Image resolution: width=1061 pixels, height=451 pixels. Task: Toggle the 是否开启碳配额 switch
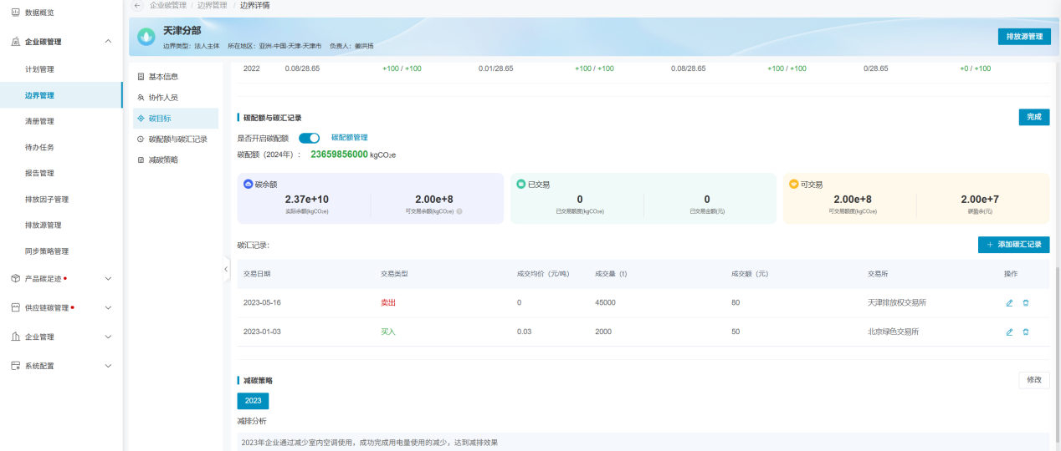pos(309,138)
